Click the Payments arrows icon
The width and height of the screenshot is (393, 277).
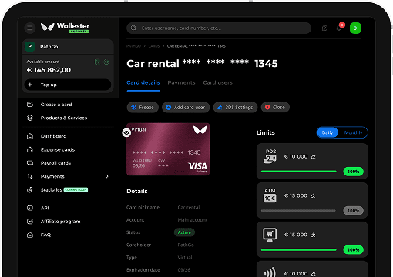click(x=30, y=176)
